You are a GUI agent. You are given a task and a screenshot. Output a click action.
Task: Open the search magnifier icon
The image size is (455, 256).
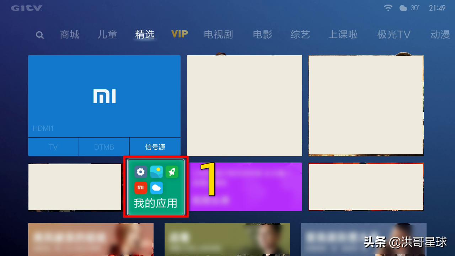pos(39,34)
